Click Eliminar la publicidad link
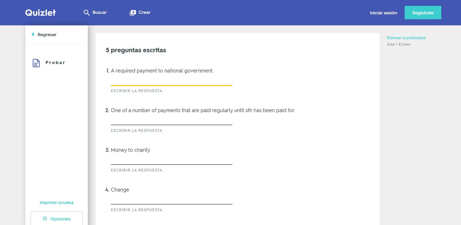 pyautogui.click(x=406, y=38)
